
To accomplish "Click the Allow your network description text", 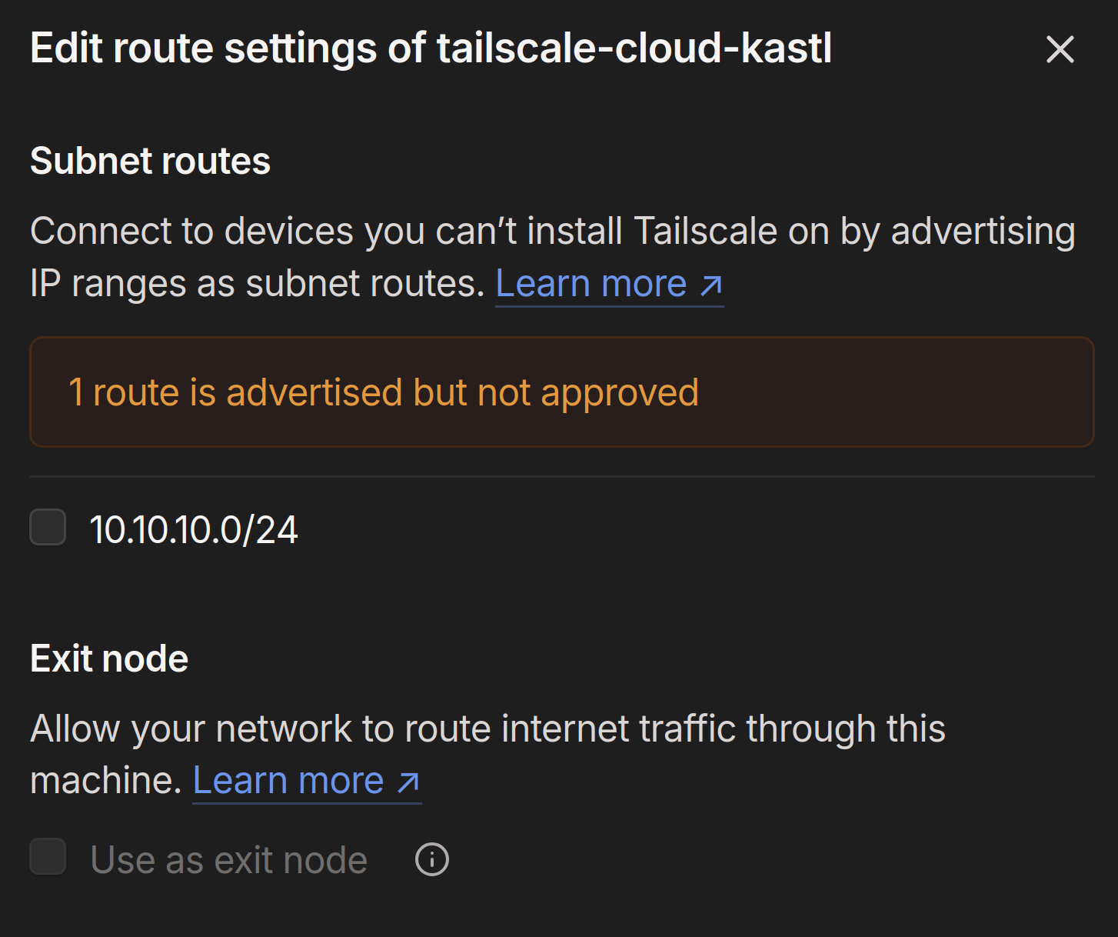I will [487, 754].
